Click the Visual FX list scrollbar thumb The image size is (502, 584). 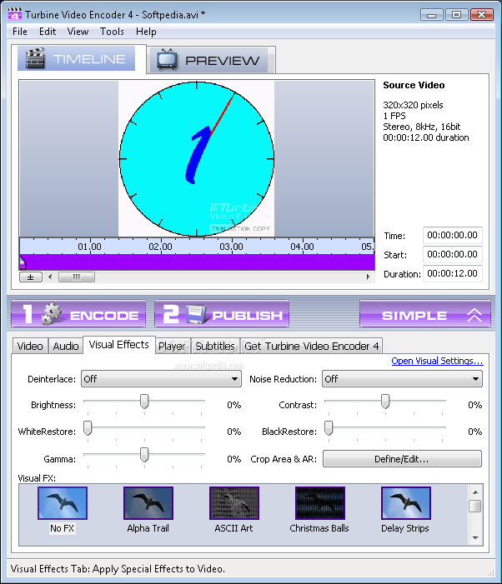[x=475, y=507]
